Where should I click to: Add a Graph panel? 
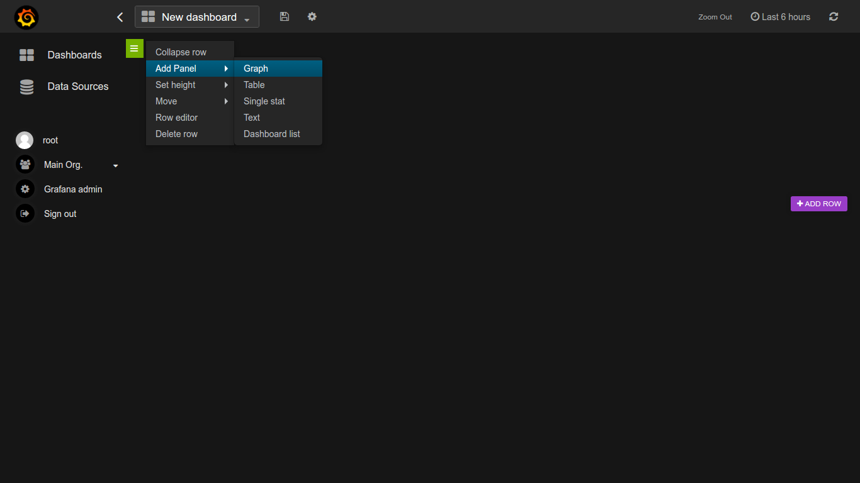(278, 69)
